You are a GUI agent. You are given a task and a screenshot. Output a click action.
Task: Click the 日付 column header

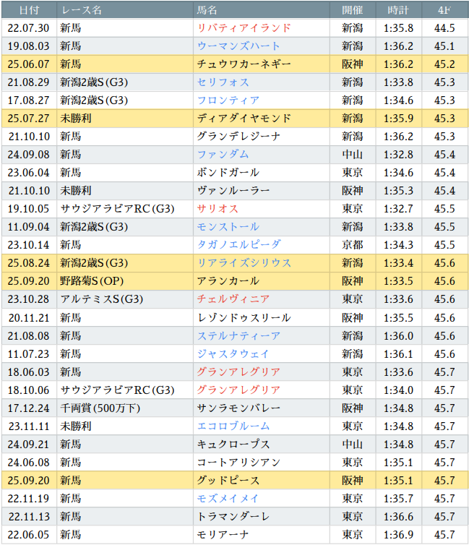click(x=29, y=10)
